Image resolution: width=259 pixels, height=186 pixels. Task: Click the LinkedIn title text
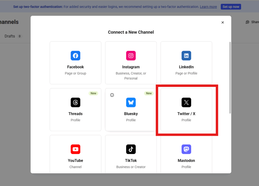186,67
